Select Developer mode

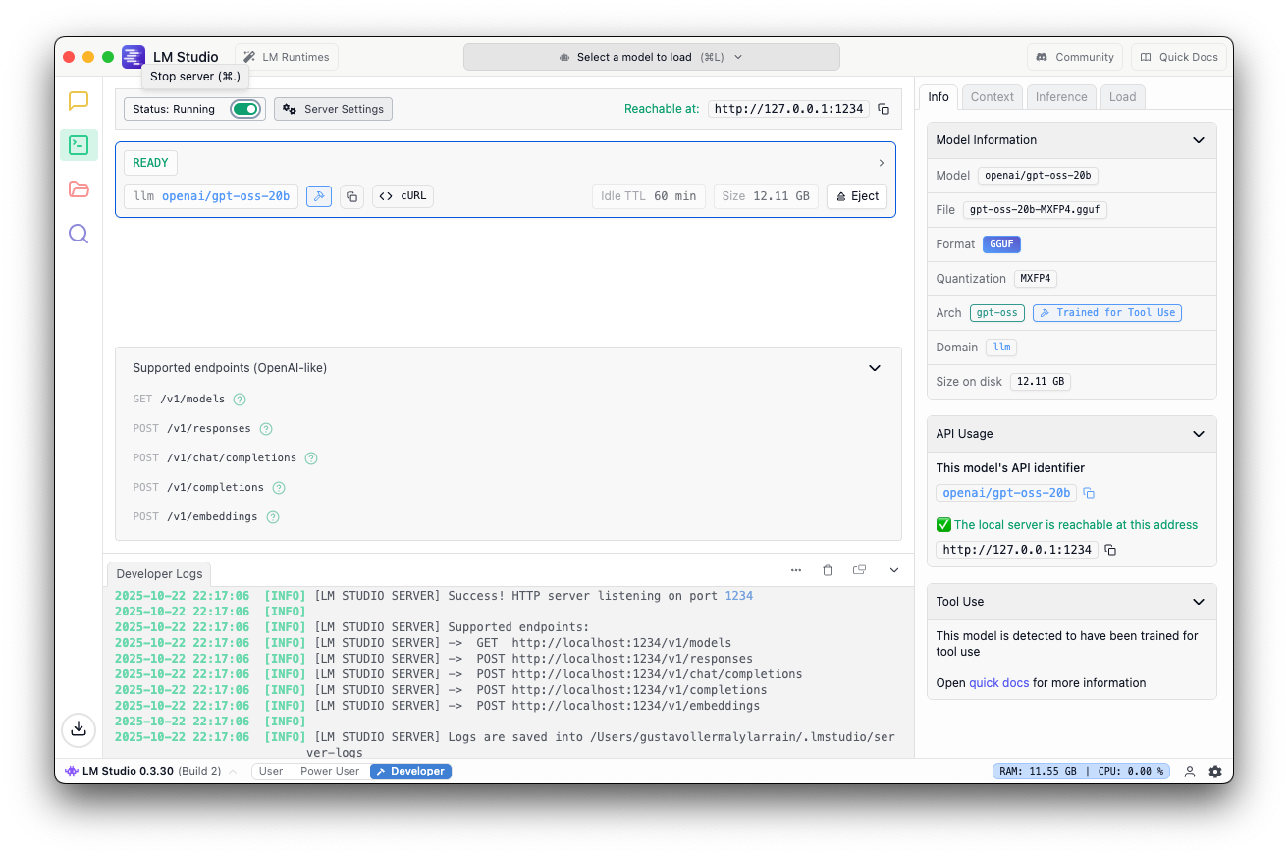410,772
